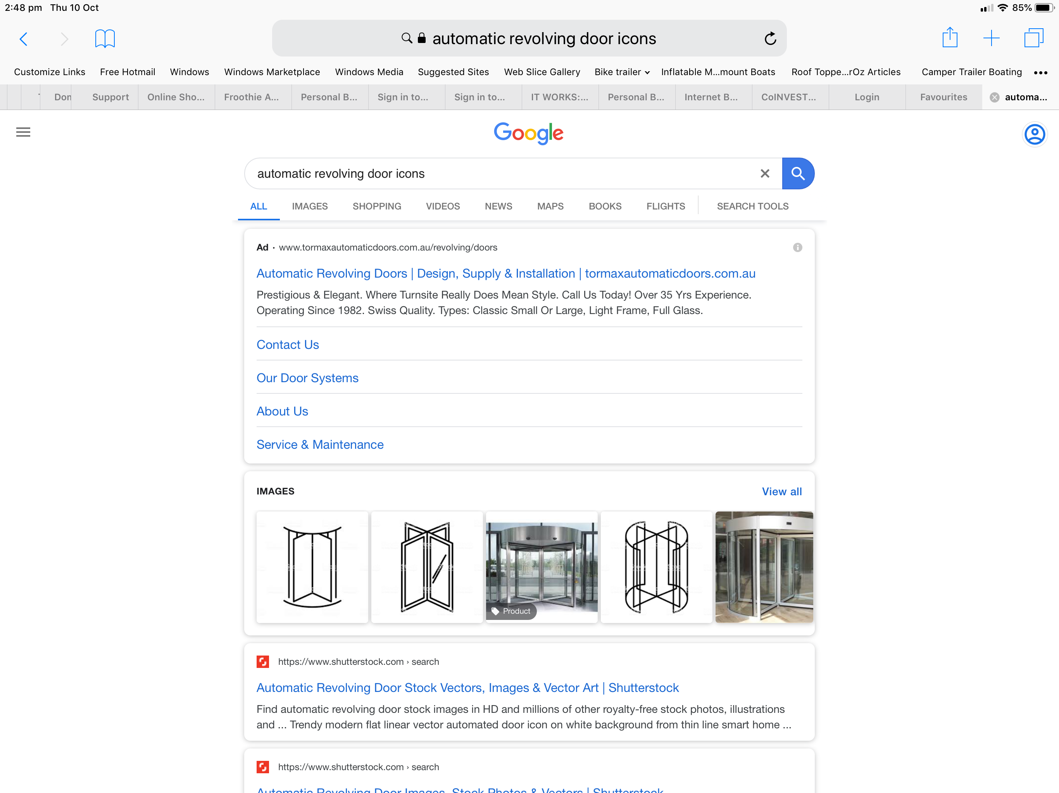This screenshot has width=1059, height=793.
Task: Switch to the Favourites browser tab
Action: coord(943,97)
